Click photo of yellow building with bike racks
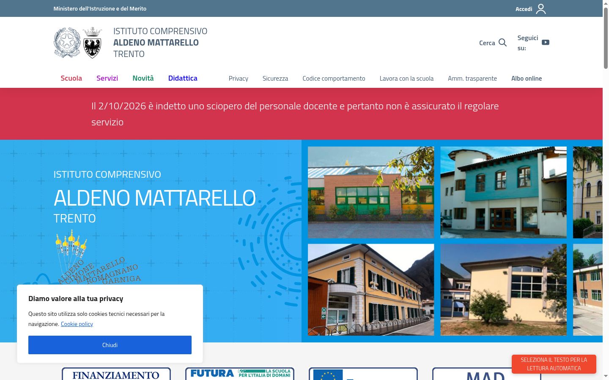The image size is (609, 380). pyautogui.click(x=371, y=290)
